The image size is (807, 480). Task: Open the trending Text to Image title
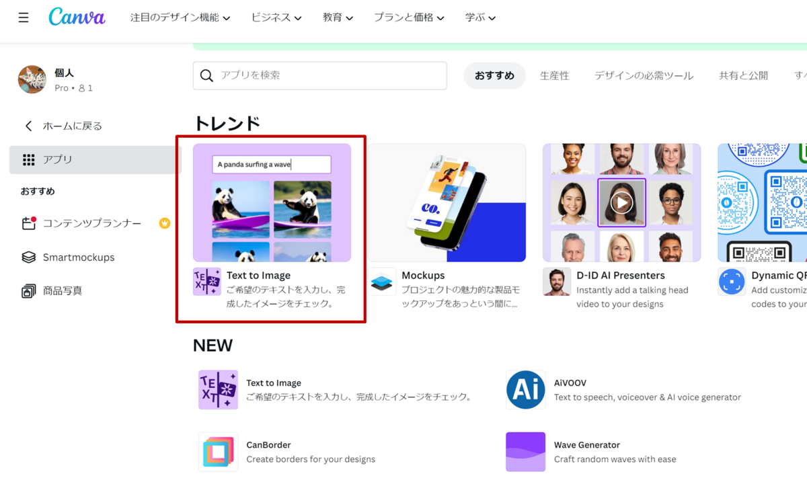pyautogui.click(x=258, y=276)
